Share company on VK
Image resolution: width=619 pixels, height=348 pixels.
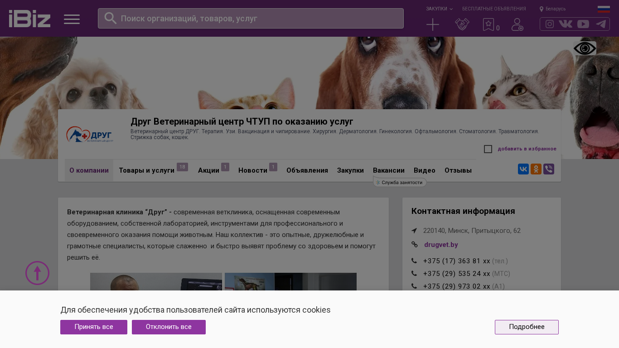(523, 169)
